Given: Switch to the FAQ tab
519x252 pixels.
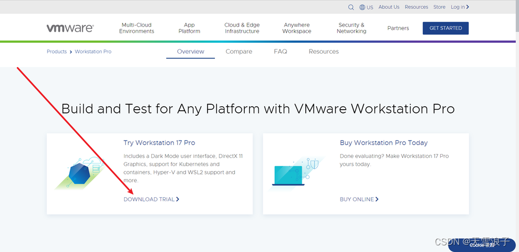Looking at the screenshot, I should coord(280,52).
